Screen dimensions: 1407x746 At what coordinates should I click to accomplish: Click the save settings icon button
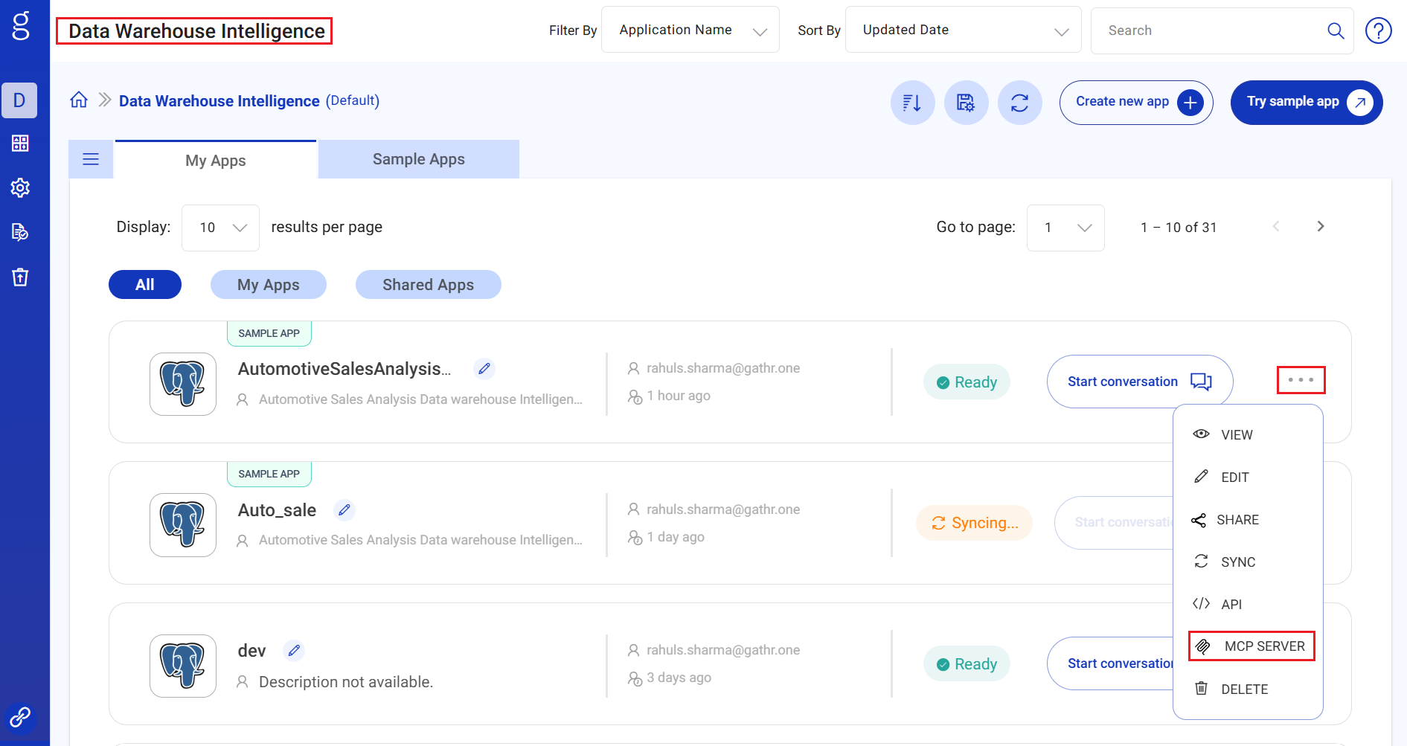966,103
